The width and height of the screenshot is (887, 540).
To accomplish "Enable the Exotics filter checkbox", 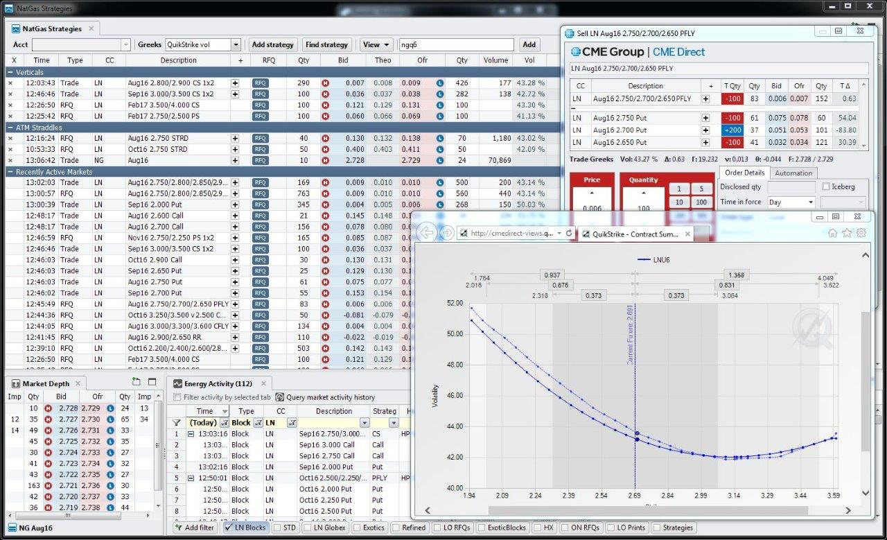I will tap(356, 528).
